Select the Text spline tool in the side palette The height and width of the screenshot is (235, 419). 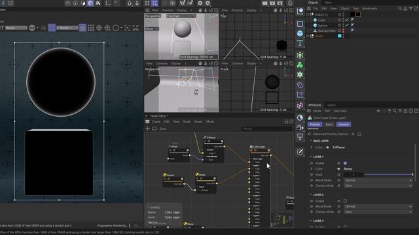tap(300, 43)
